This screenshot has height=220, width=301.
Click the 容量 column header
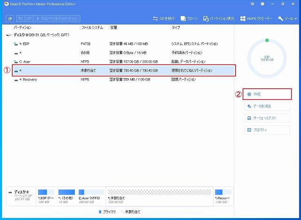(113, 28)
